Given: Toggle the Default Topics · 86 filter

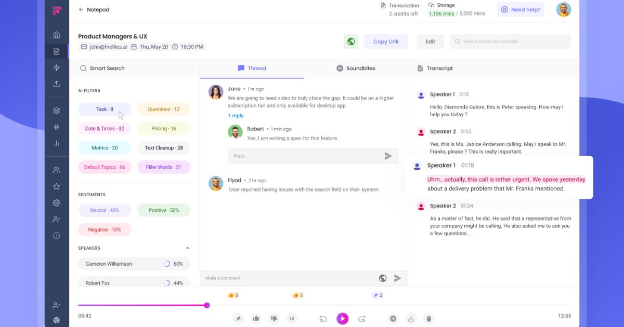Looking at the screenshot, I should click(105, 167).
